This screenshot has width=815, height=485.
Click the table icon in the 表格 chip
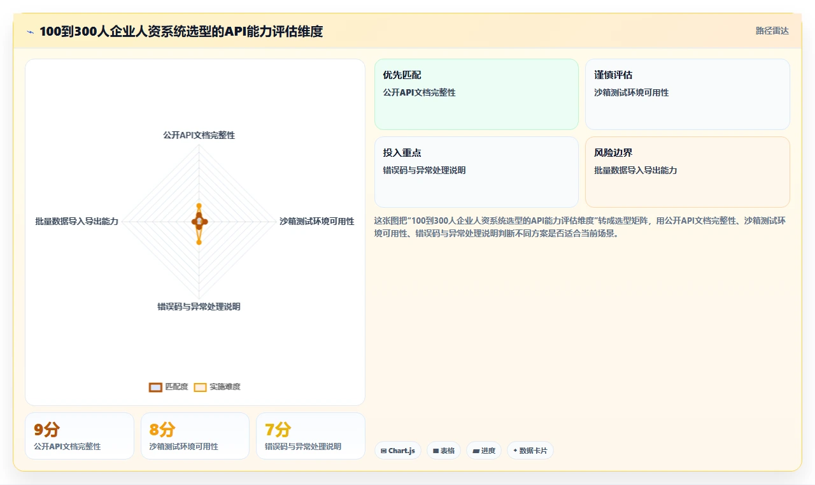click(436, 451)
